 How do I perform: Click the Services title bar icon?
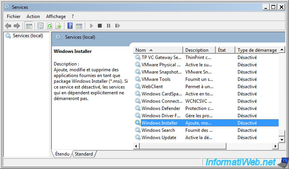[7, 7]
